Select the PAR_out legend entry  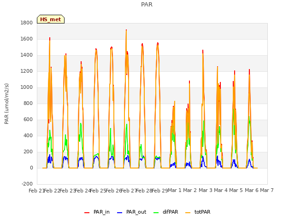pos(132,212)
